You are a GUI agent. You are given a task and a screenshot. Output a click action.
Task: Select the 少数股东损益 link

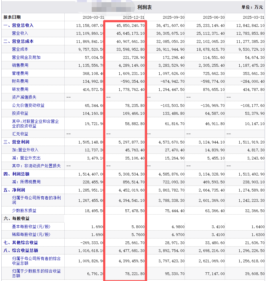[24, 210]
